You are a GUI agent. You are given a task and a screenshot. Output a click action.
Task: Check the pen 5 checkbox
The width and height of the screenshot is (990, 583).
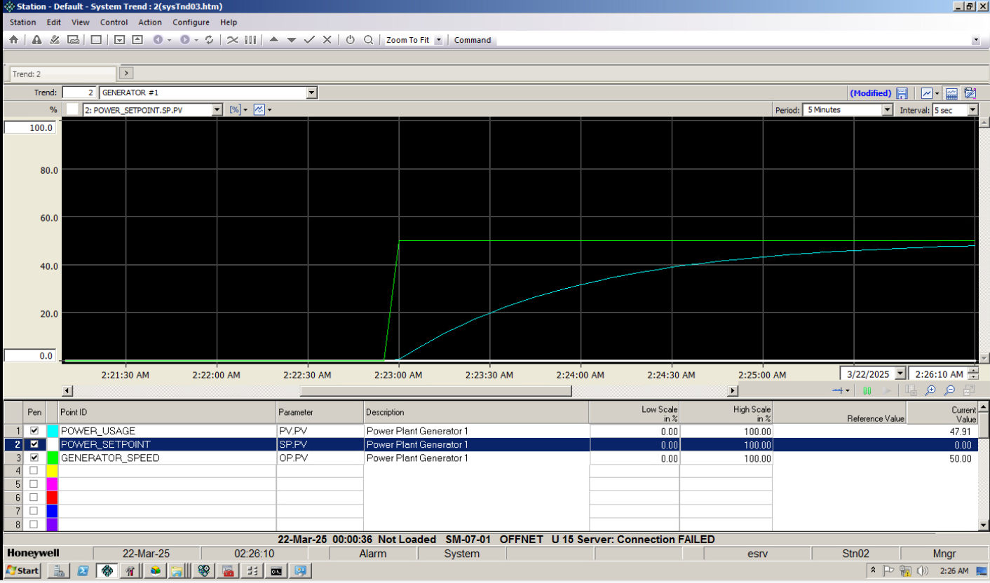34,484
